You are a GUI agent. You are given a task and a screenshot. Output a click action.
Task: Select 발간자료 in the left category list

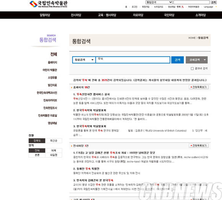[52, 85]
